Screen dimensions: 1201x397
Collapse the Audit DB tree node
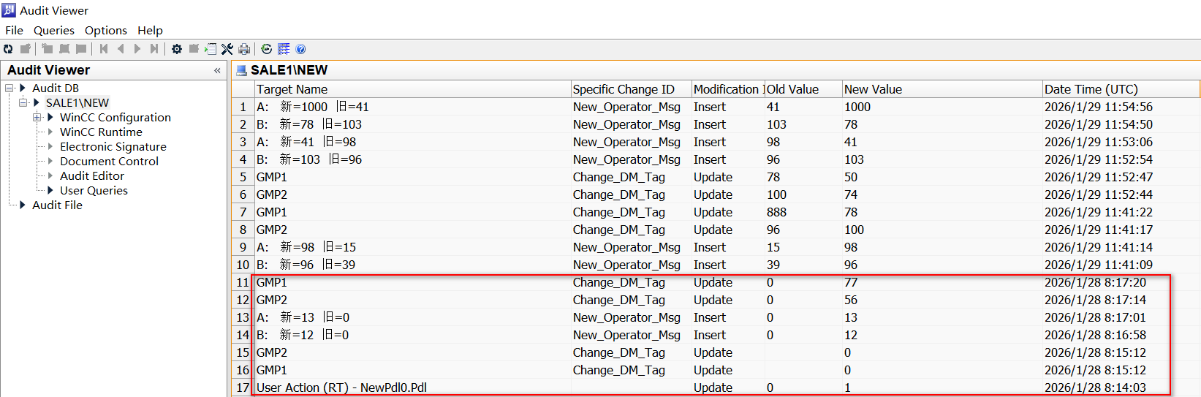pos(10,88)
